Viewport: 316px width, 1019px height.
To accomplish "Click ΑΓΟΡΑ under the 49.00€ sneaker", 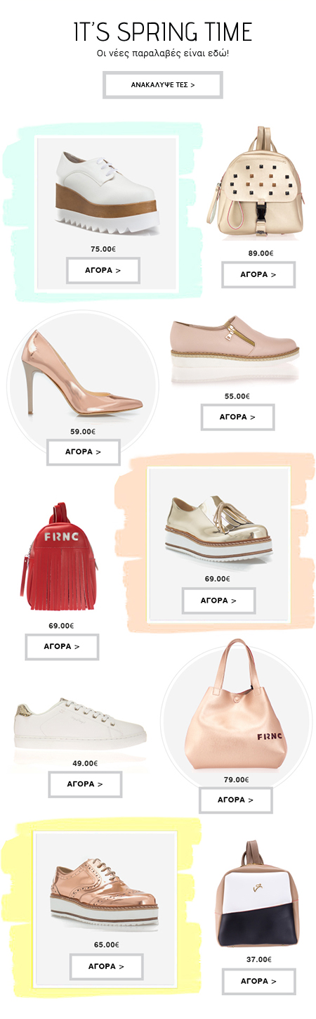I will click(x=85, y=784).
